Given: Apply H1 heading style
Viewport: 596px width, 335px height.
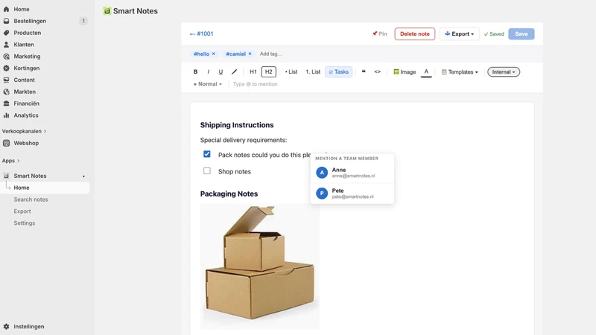Looking at the screenshot, I should (253, 71).
